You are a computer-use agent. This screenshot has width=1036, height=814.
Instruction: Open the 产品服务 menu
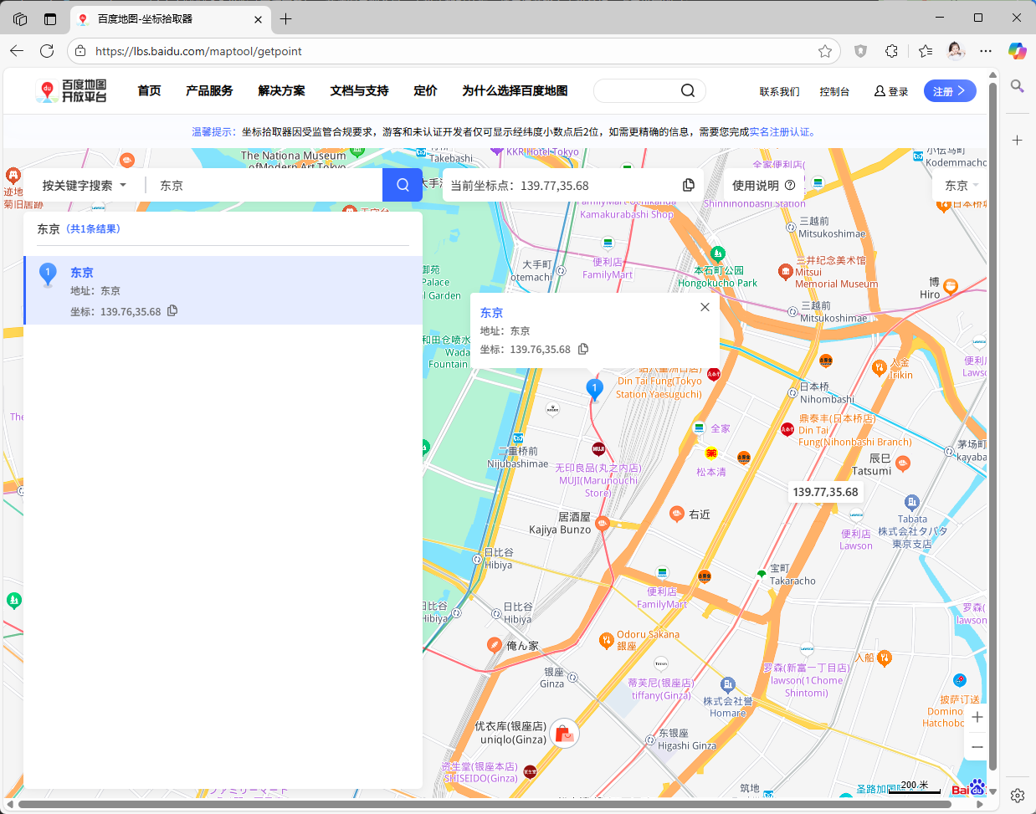[209, 90]
